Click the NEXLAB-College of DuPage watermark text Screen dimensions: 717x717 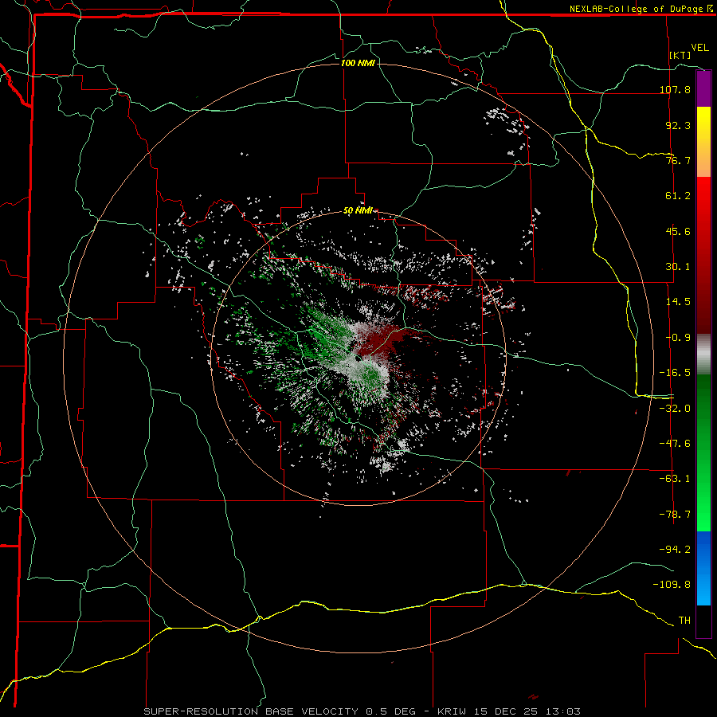[x=641, y=9]
